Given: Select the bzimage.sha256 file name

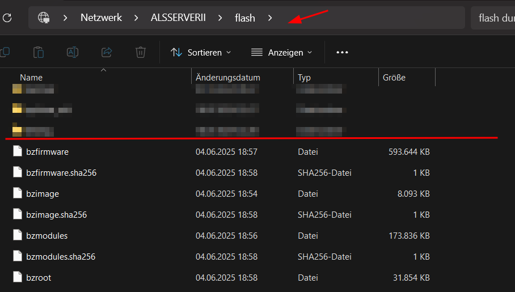Looking at the screenshot, I should pyautogui.click(x=57, y=215).
